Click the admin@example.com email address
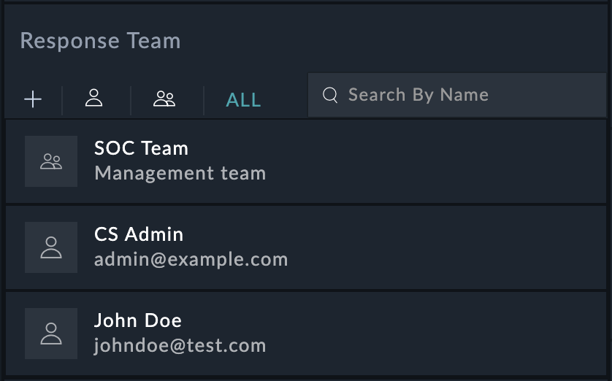The image size is (612, 381). click(191, 259)
